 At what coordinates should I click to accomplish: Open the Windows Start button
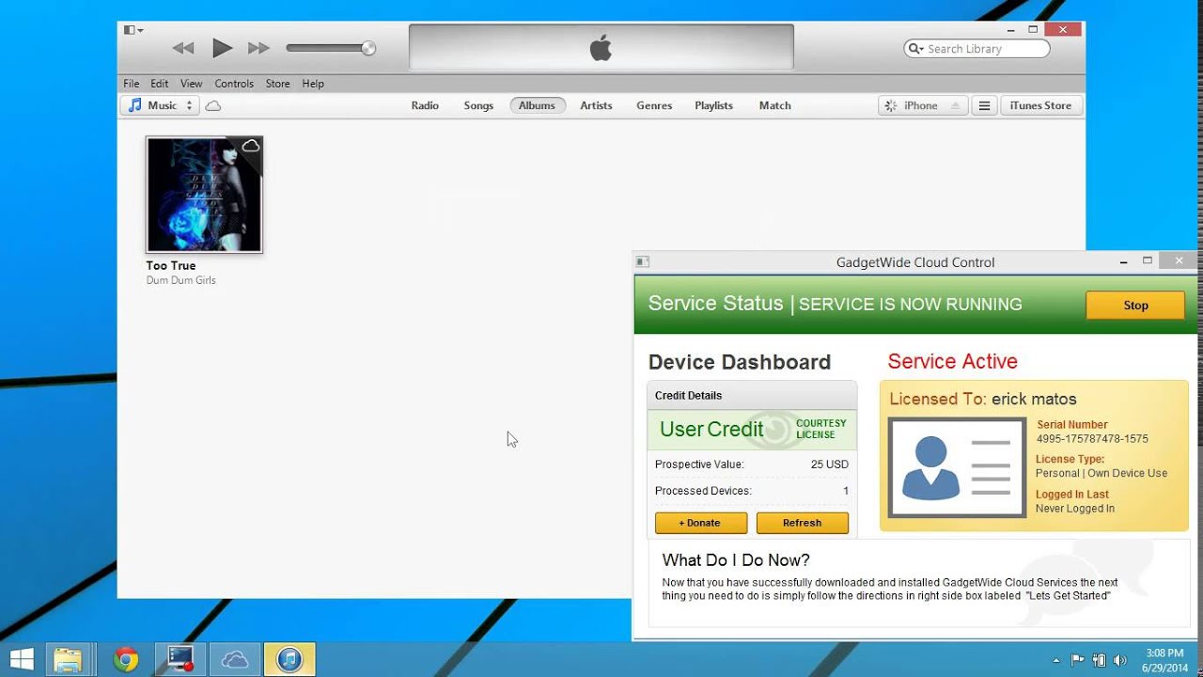point(22,659)
